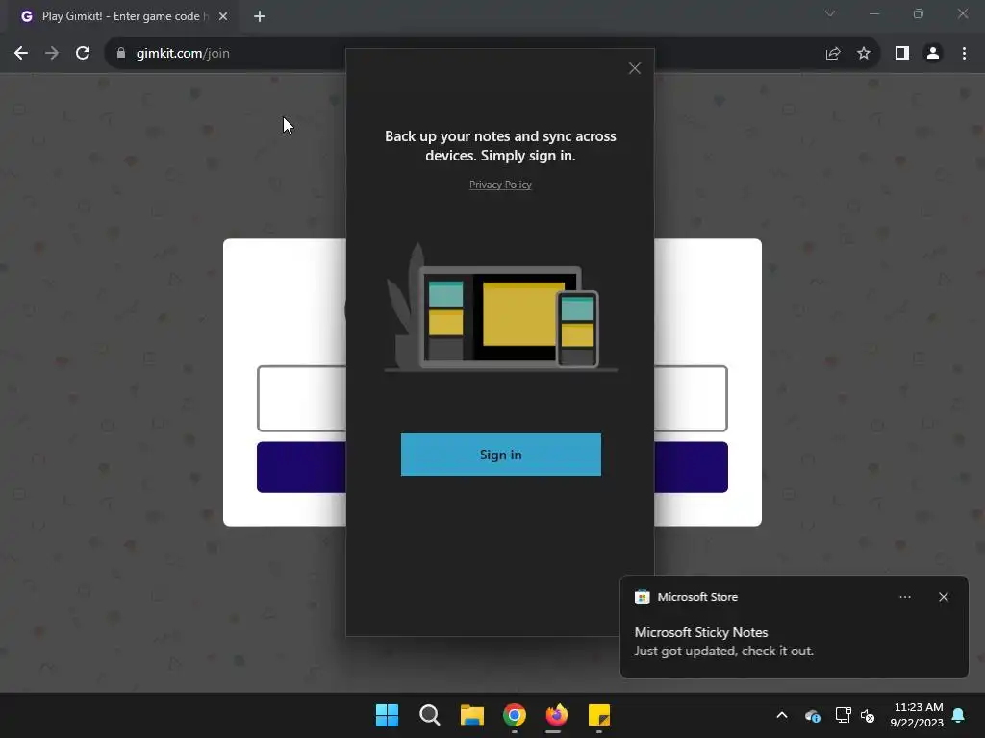Open a new Chrome tab
This screenshot has width=985, height=738.
pos(260,16)
